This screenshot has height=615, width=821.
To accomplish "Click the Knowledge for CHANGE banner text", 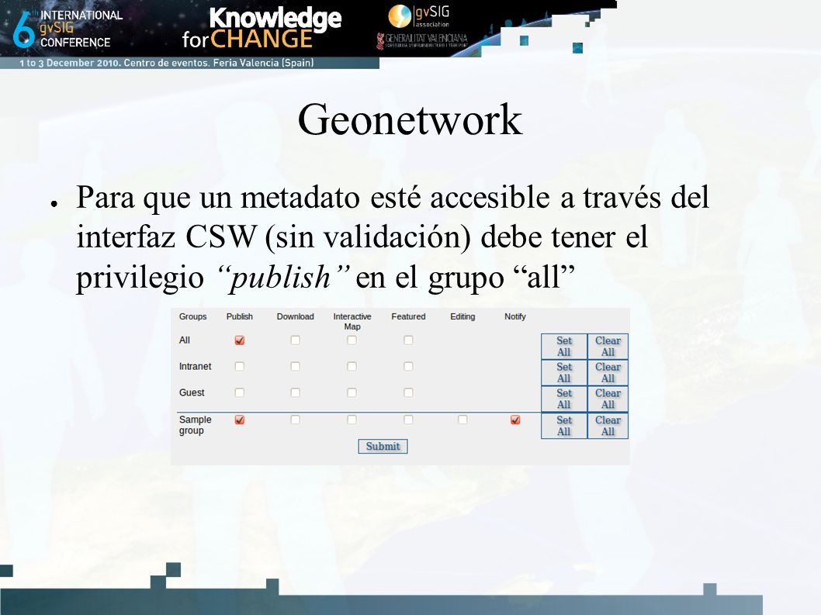I will coord(262,28).
